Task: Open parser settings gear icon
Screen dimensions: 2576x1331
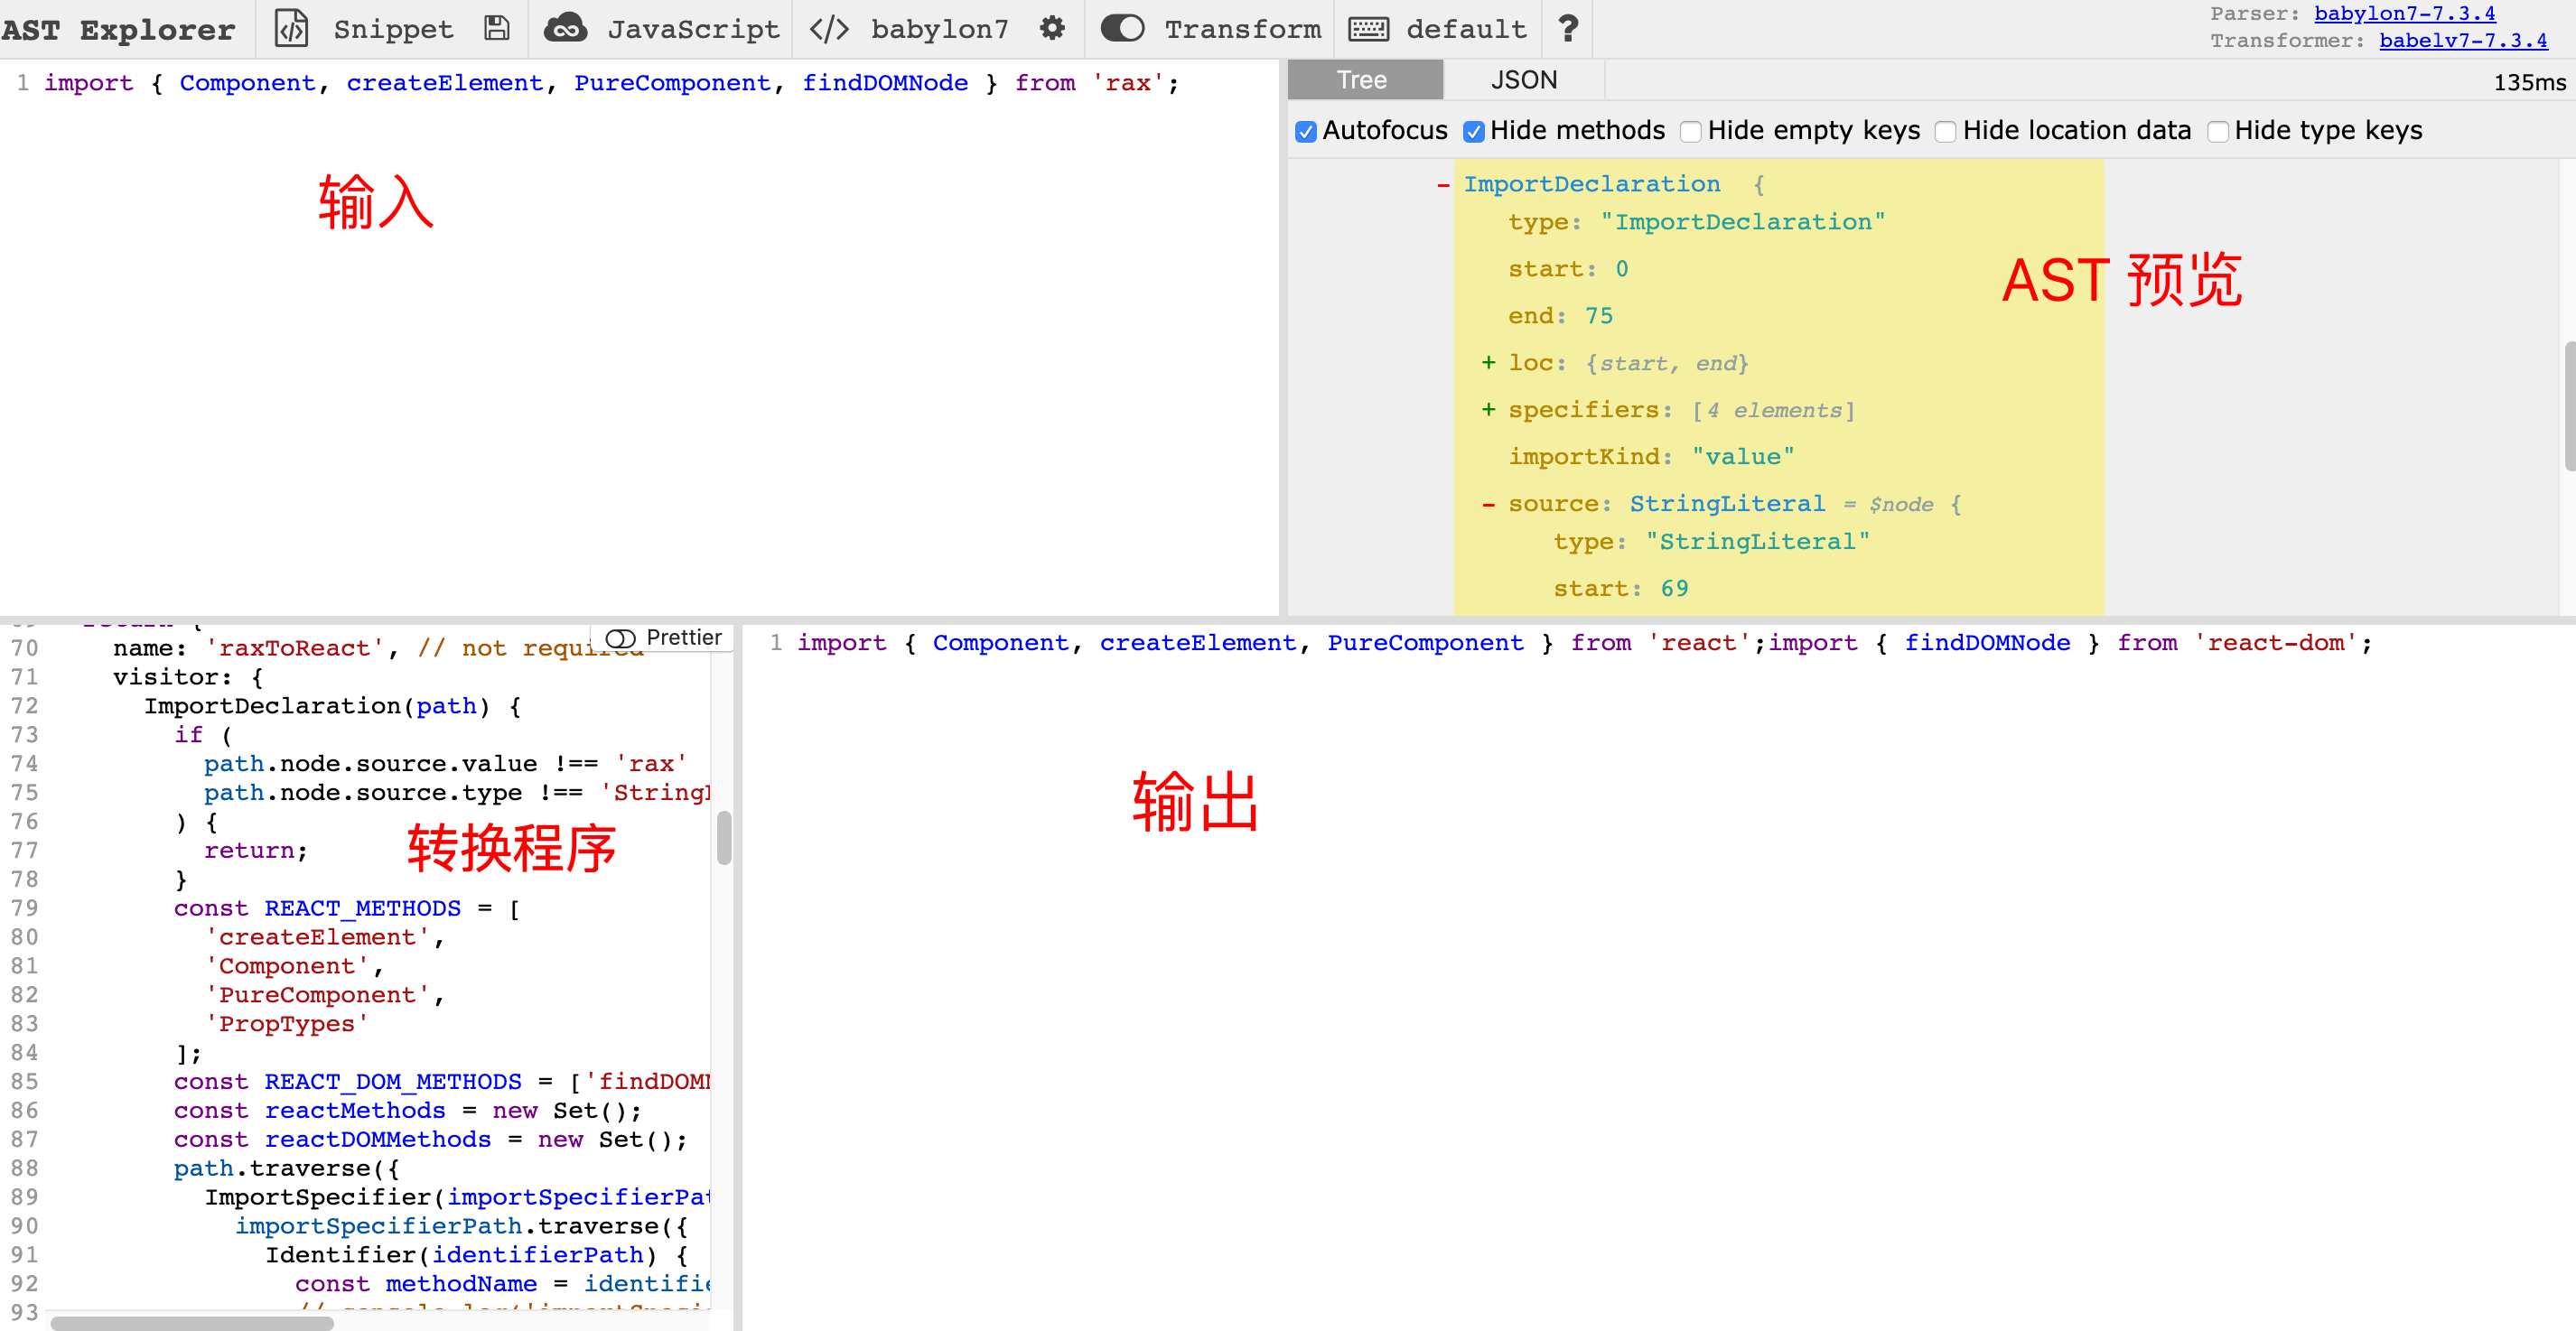Action: click(1052, 29)
